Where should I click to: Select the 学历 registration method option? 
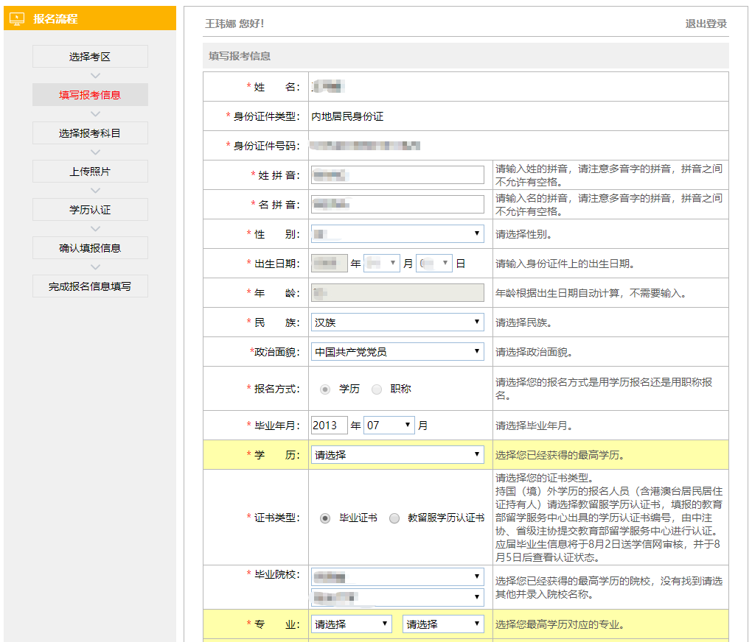[325, 389]
